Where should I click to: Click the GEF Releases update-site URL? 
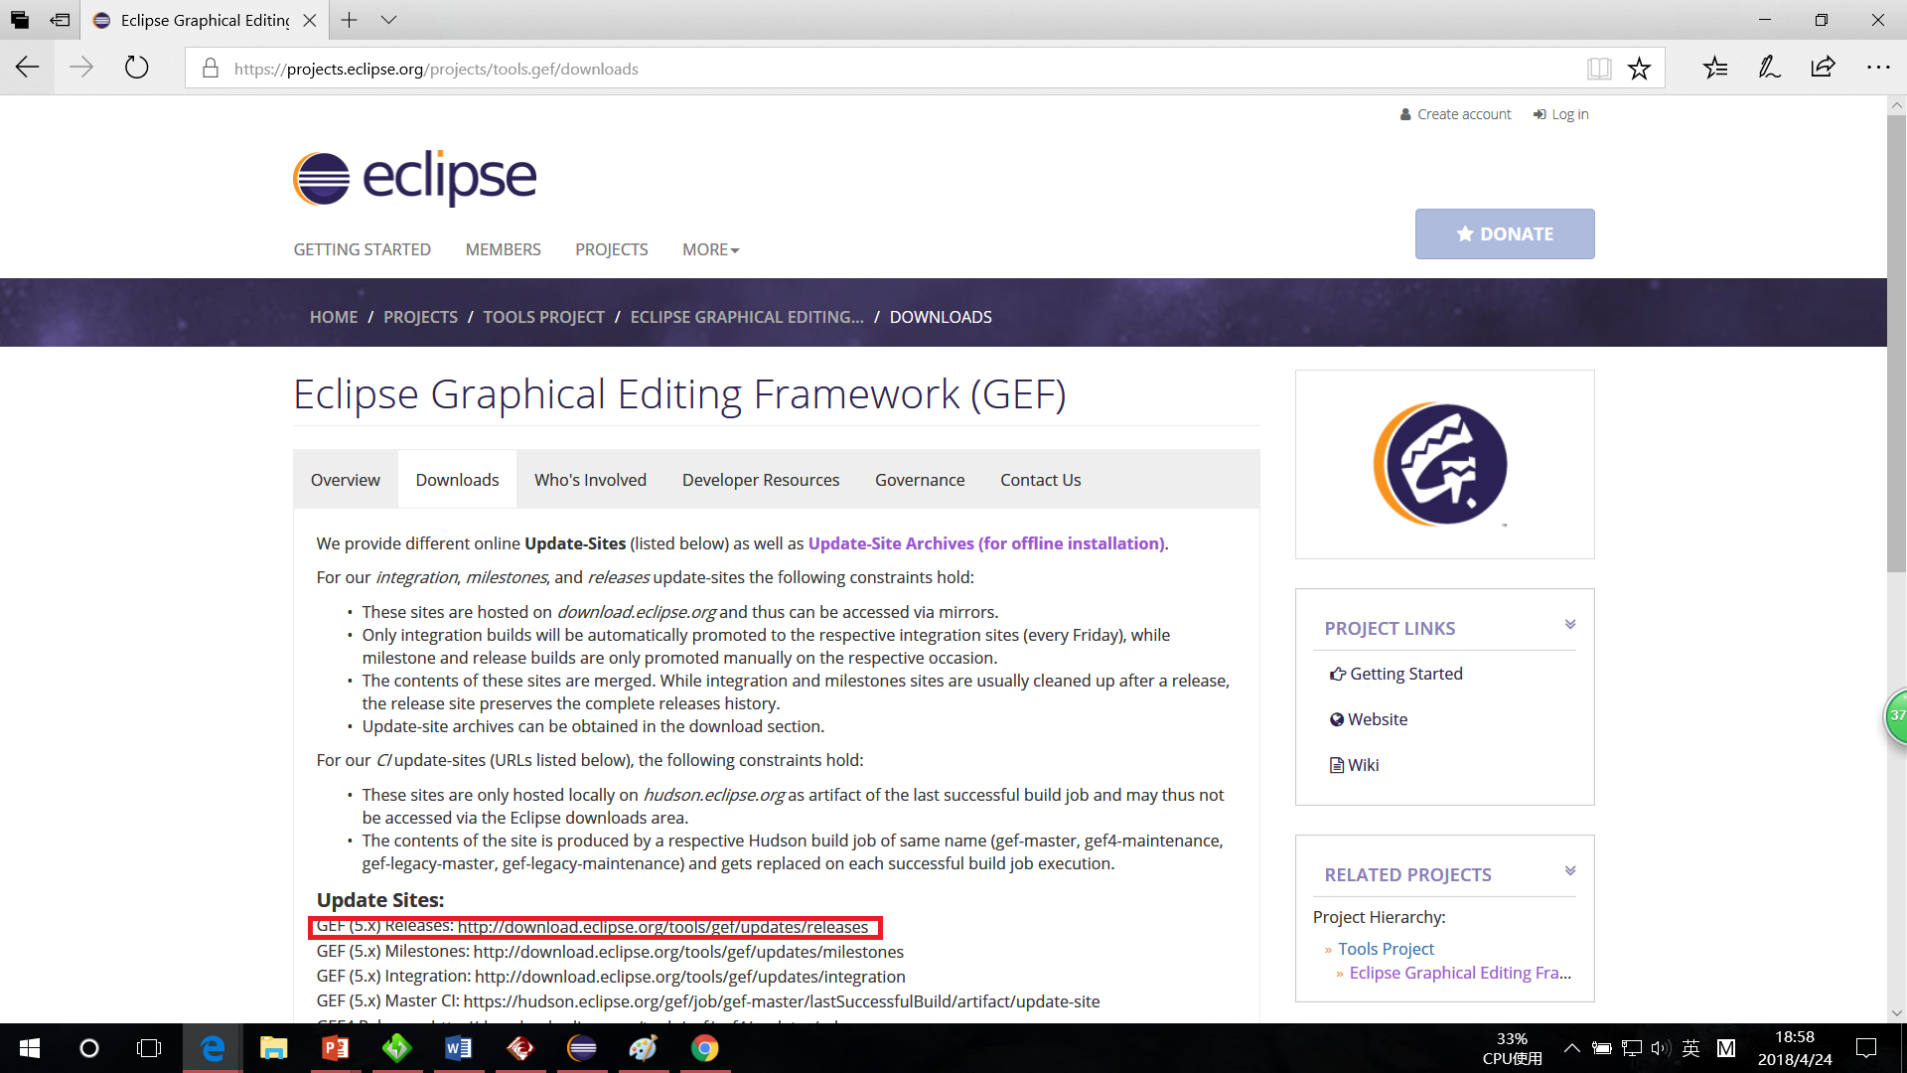click(662, 927)
